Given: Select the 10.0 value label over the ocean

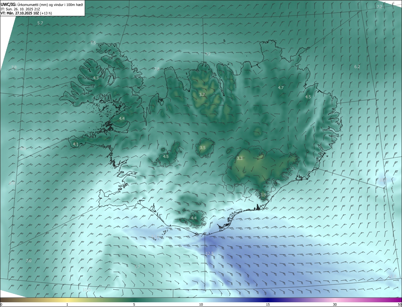Looking at the screenshot, I should [x=86, y=290].
